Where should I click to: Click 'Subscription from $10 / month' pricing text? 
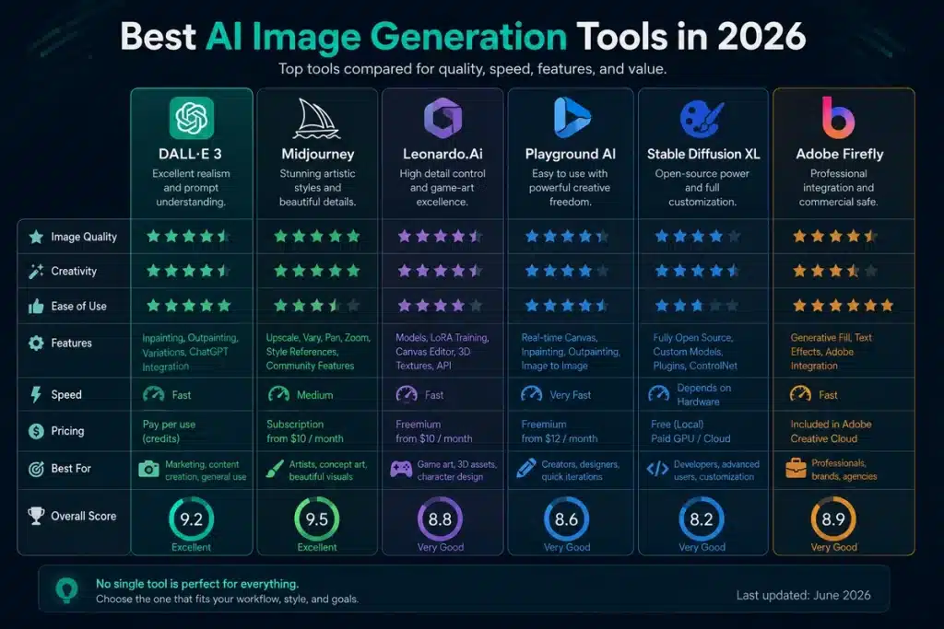(x=304, y=431)
